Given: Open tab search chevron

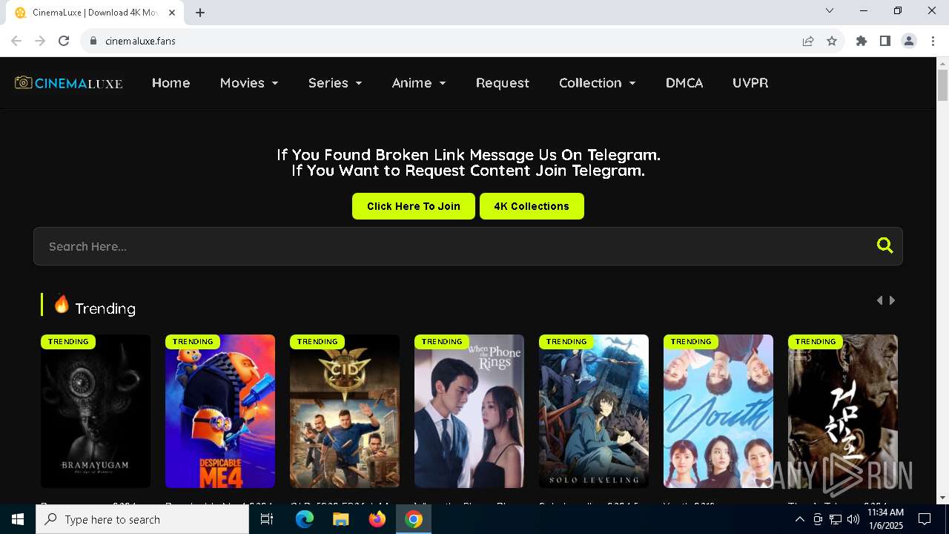Looking at the screenshot, I should pos(830,10).
